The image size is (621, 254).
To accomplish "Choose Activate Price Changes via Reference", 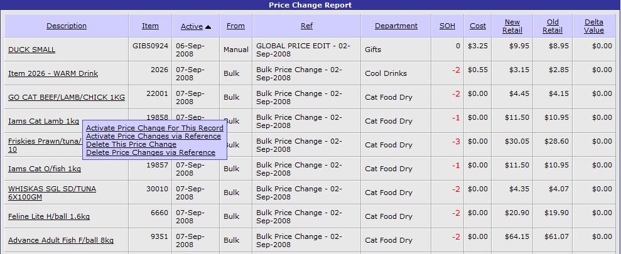I will [153, 136].
